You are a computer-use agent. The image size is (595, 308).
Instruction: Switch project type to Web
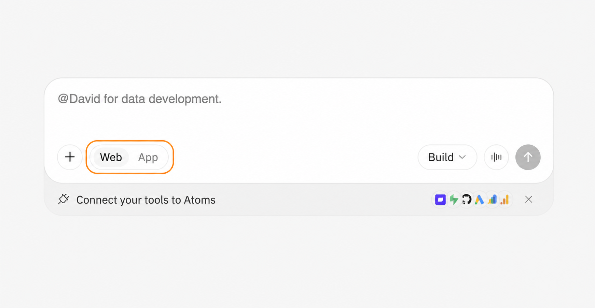click(x=111, y=157)
